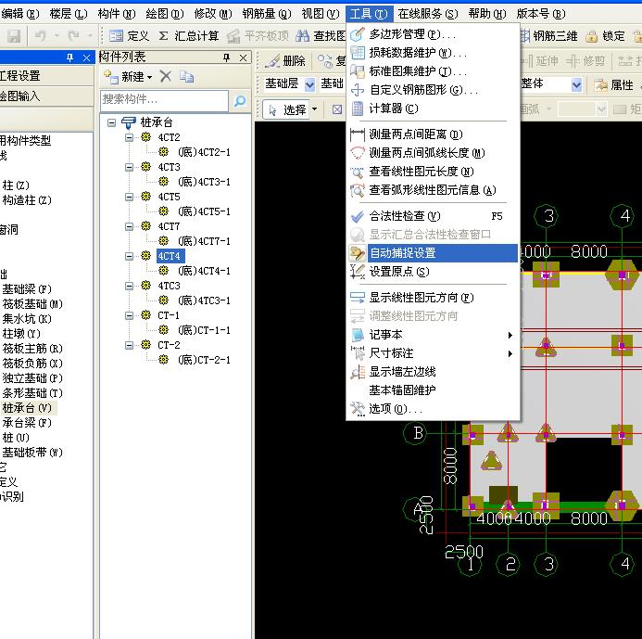The height and width of the screenshot is (639, 642).
Task: Select 桩承台(V) component type
Action: pos(27,408)
